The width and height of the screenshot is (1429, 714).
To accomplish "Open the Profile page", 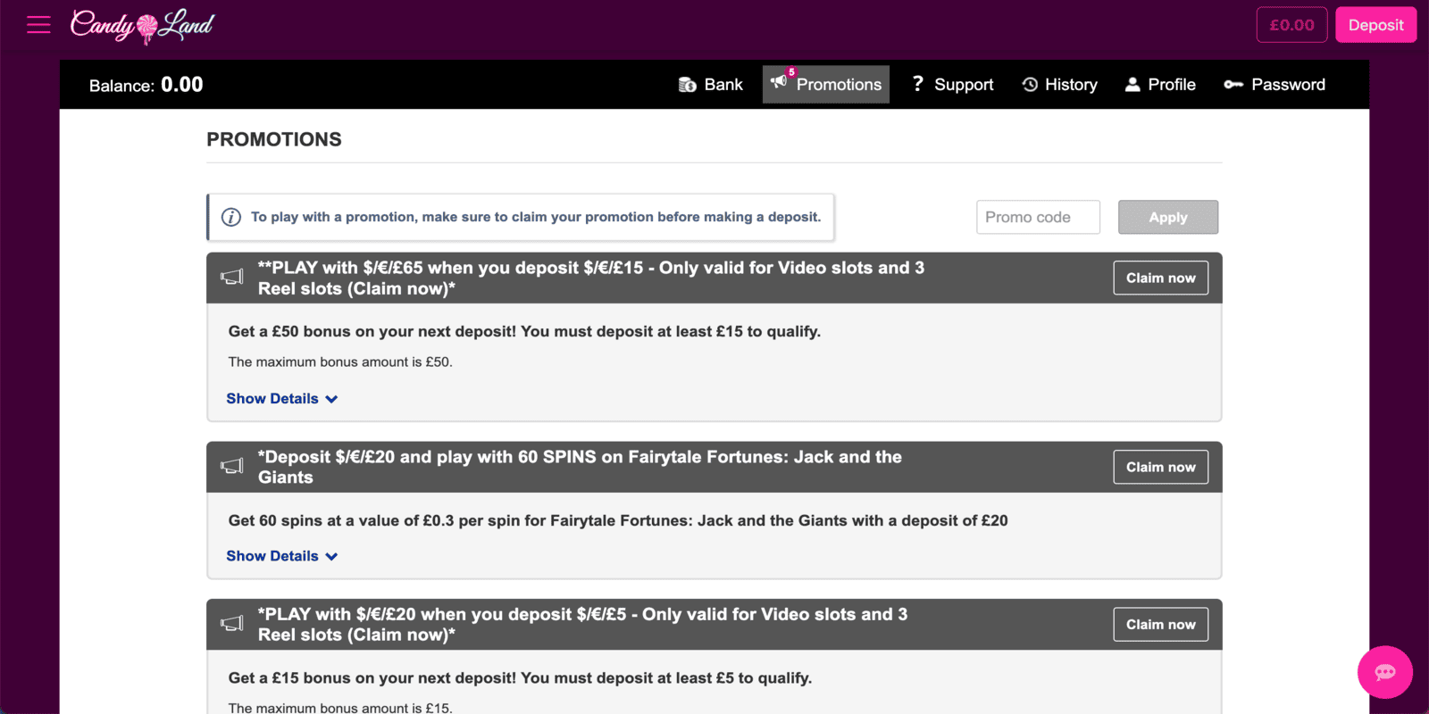I will click(1160, 85).
